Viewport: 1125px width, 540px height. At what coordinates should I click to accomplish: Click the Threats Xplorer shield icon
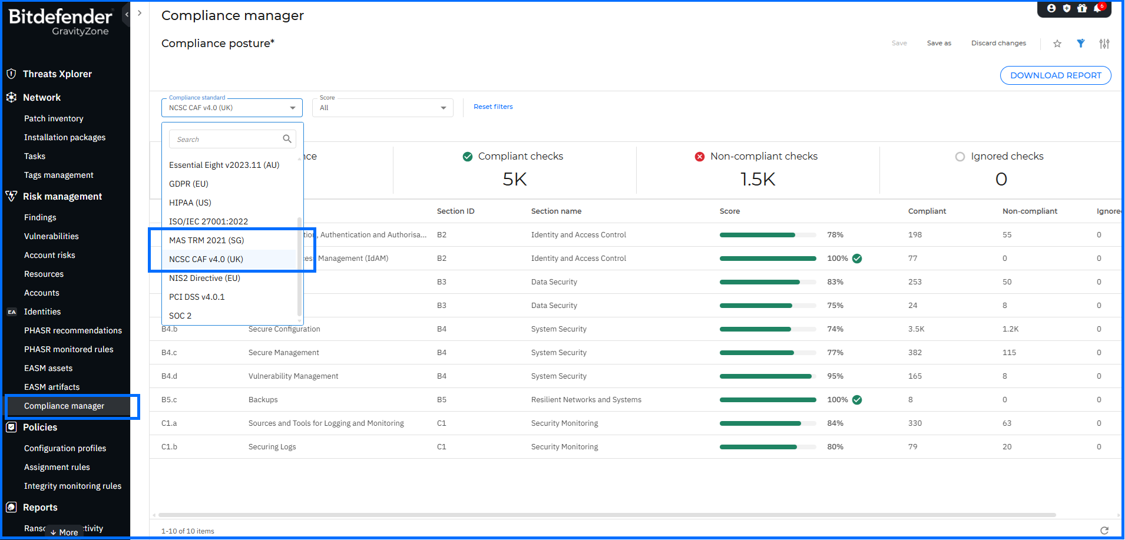12,74
